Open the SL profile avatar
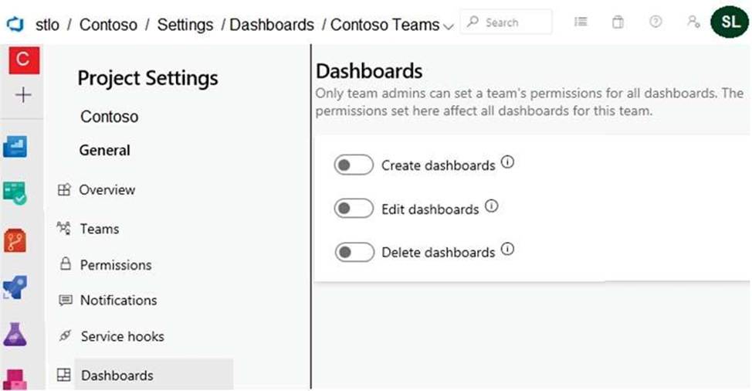Screen dimensions: 752x391 click(729, 22)
